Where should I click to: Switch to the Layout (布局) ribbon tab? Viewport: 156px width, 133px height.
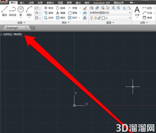40,3
